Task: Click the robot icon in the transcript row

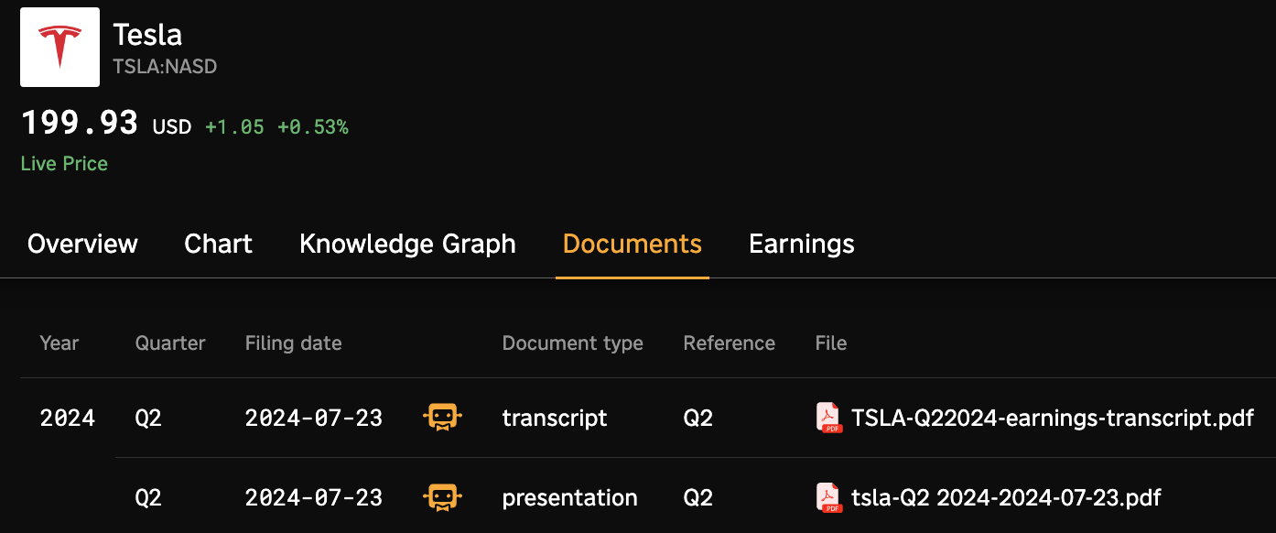Action: pyautogui.click(x=442, y=418)
